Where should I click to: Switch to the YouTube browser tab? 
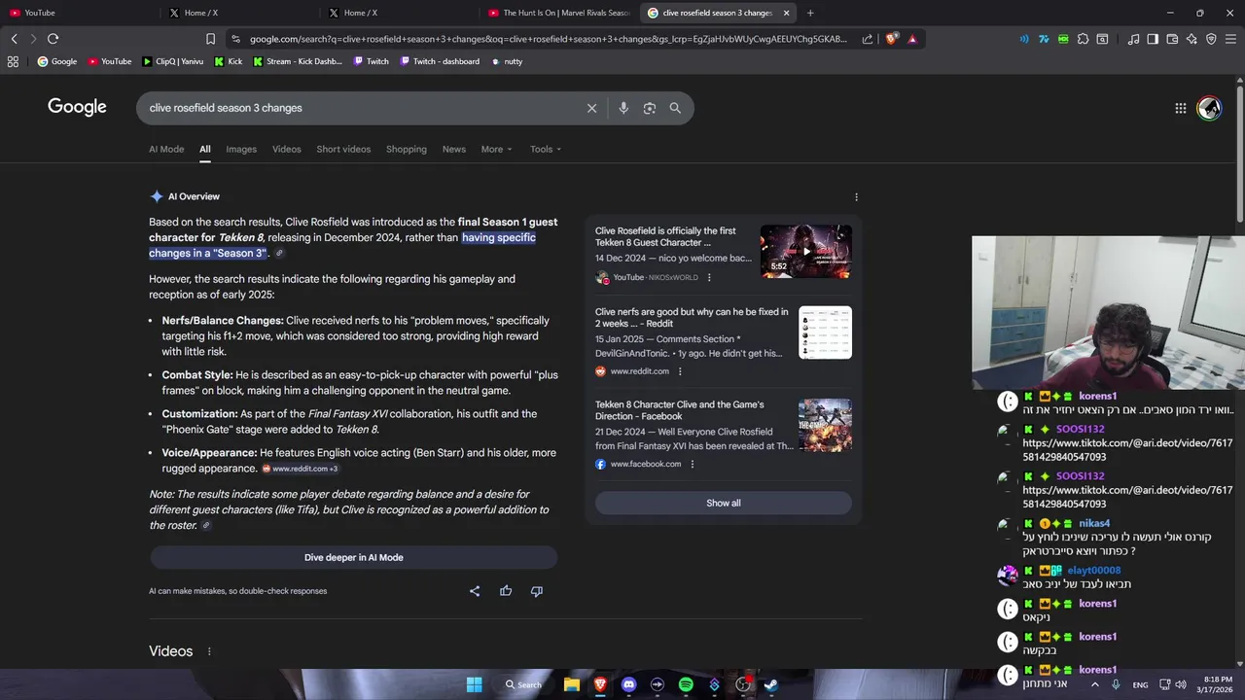coord(80,13)
